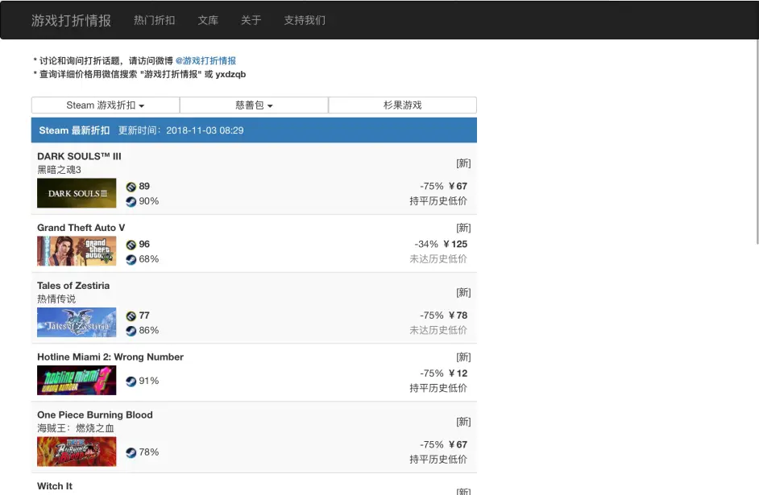The height and width of the screenshot is (495, 759).
Task: Click the [新] tag on Hotline Miami 2 row
Action: pos(463,357)
